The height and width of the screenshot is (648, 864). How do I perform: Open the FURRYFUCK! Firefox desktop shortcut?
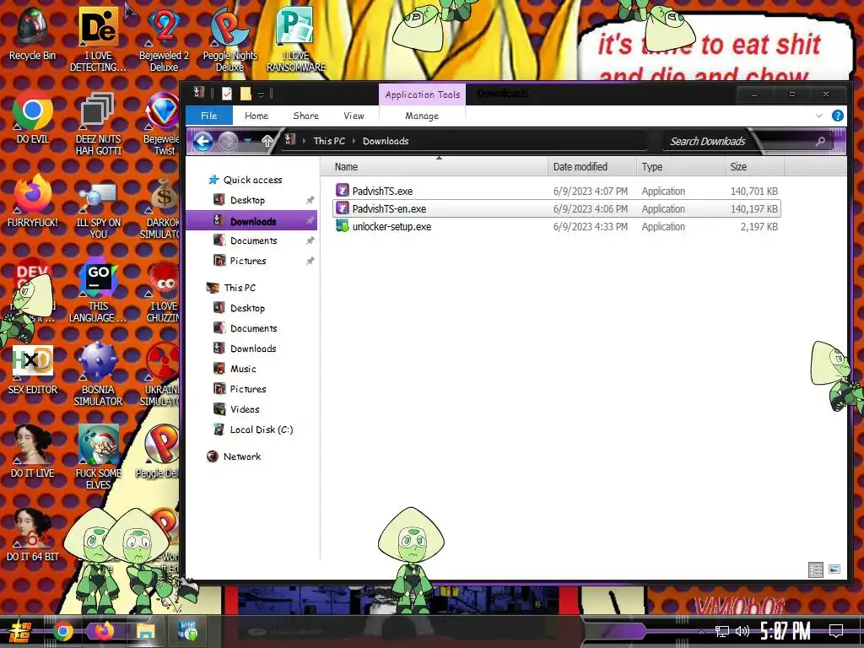point(33,201)
